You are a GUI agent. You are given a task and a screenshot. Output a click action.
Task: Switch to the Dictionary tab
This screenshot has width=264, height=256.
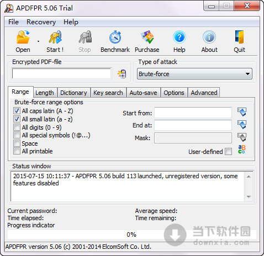pos(73,93)
